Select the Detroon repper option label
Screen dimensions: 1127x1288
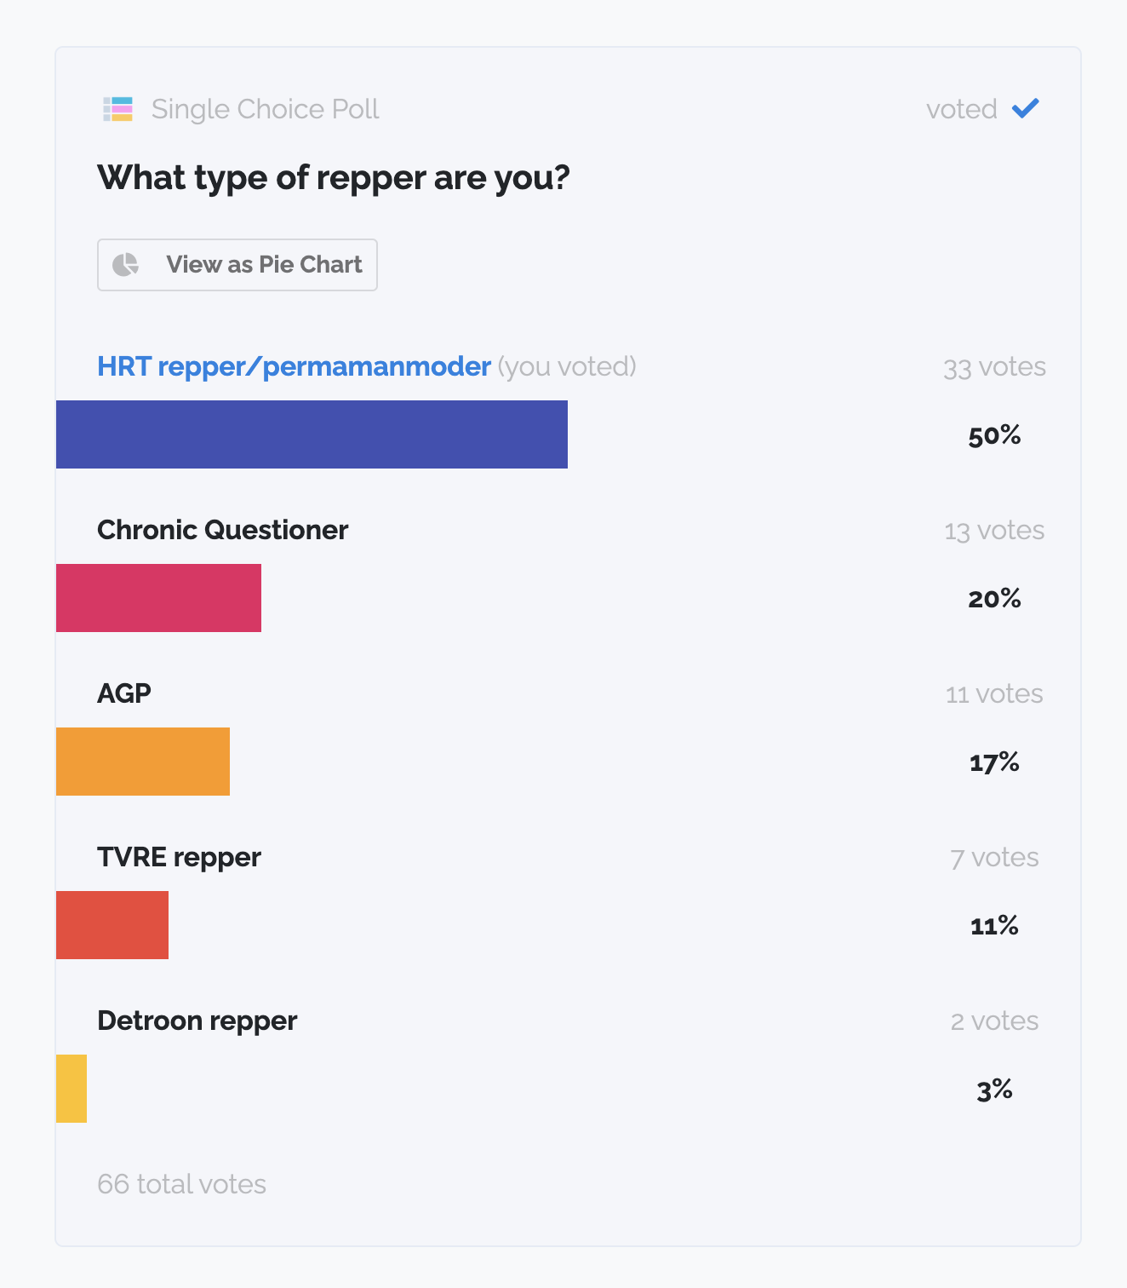197,1021
